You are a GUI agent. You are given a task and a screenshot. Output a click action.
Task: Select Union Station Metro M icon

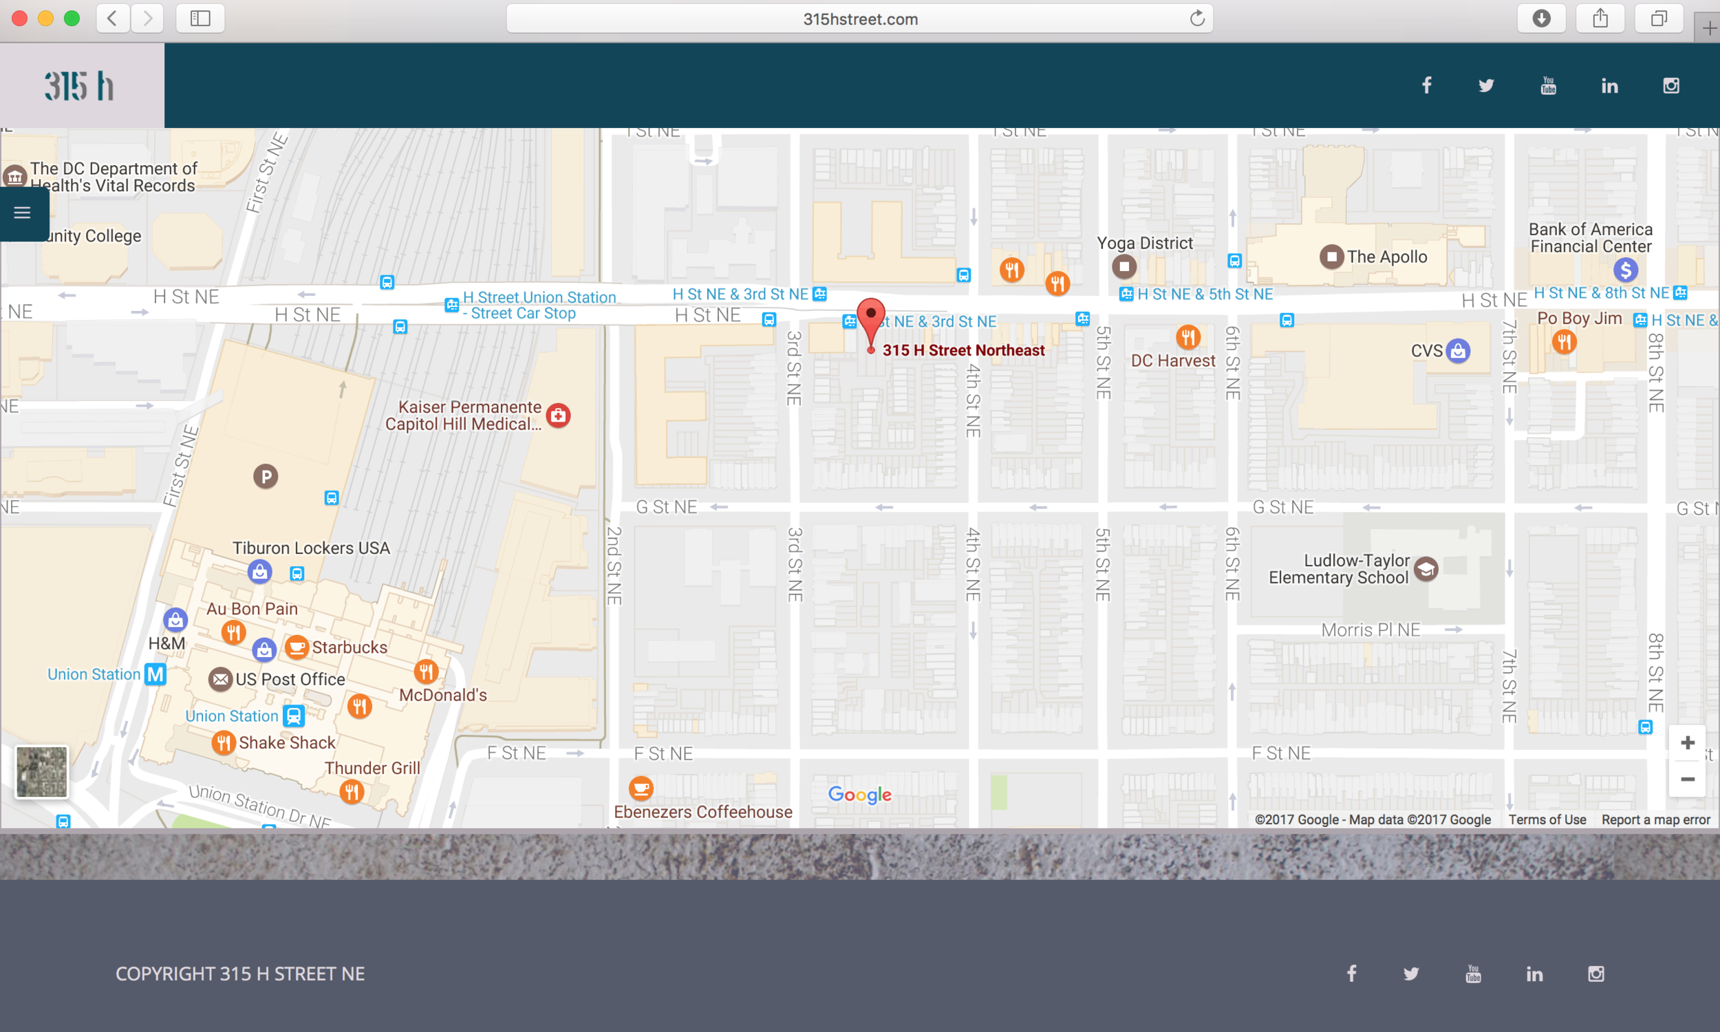[155, 674]
